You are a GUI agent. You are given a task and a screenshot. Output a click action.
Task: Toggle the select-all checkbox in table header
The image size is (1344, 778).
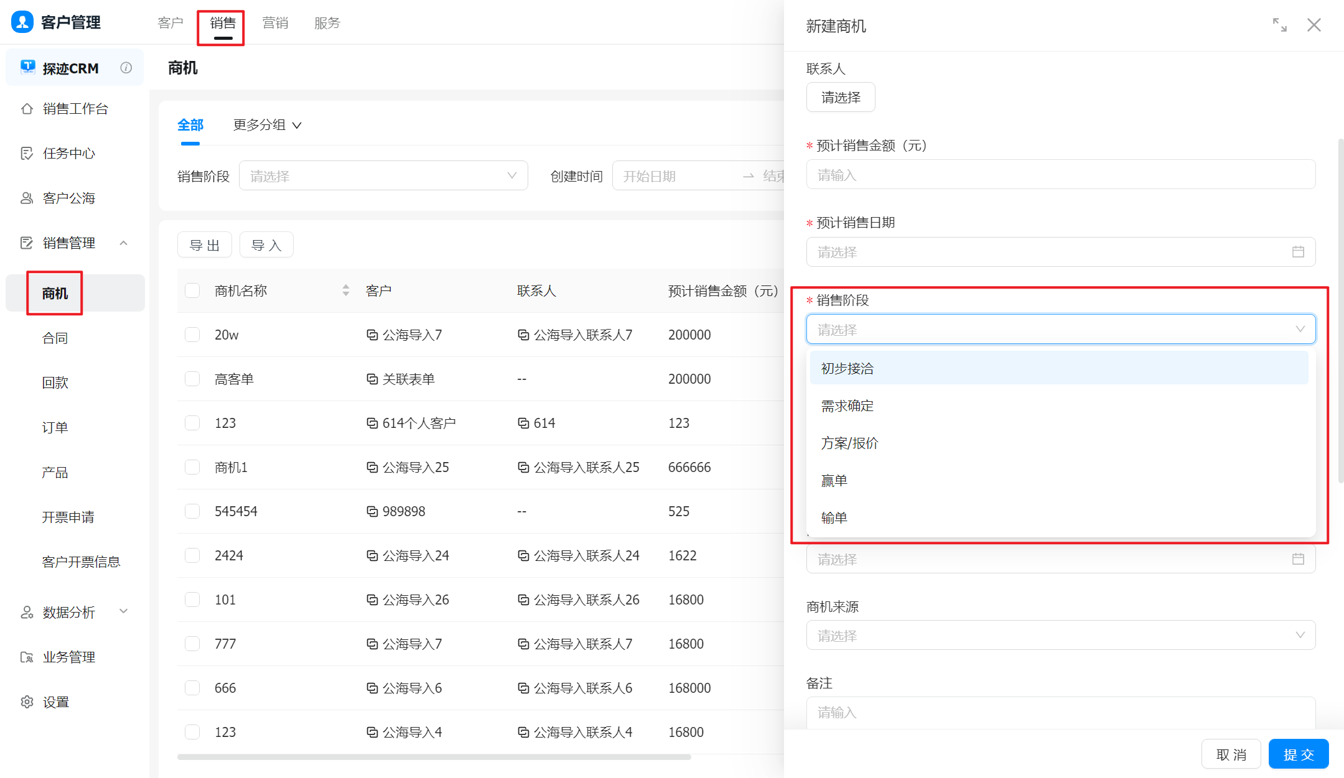click(x=192, y=290)
